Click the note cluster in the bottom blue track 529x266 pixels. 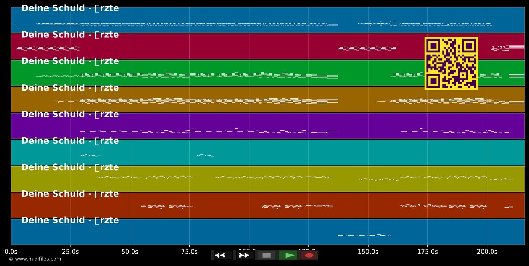pos(364,235)
